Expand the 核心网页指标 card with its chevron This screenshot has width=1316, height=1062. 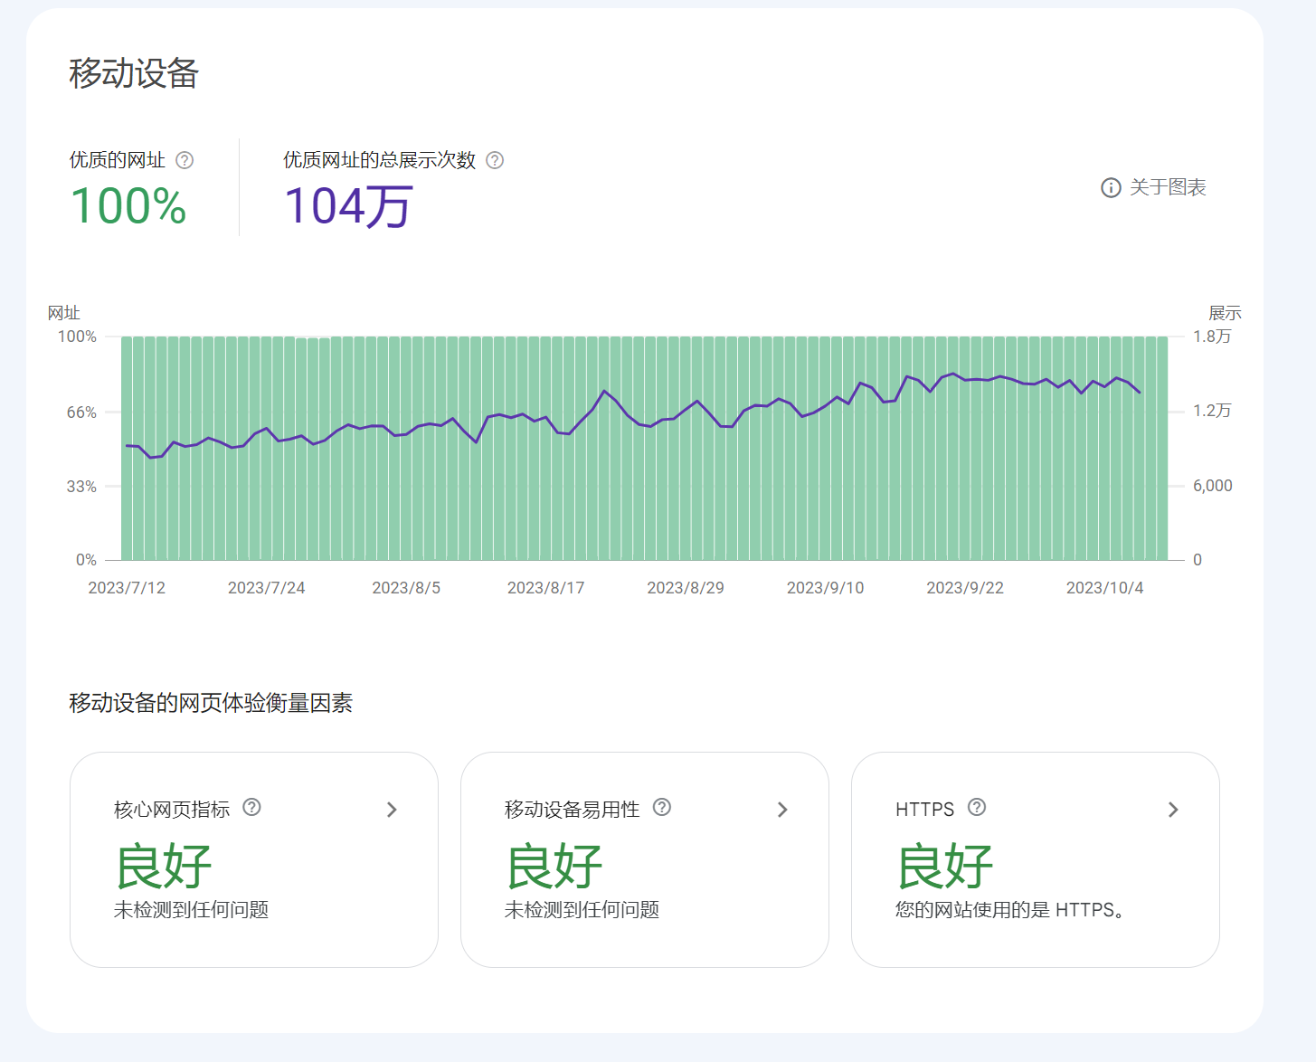click(392, 810)
